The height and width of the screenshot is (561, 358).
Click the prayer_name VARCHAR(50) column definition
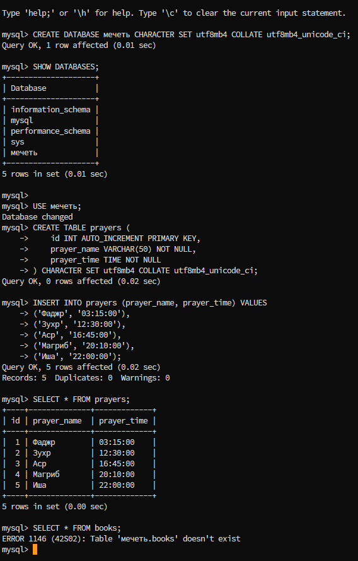(x=124, y=249)
